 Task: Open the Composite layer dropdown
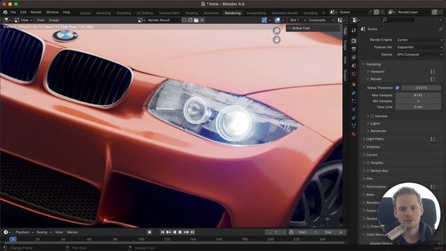pos(321,20)
